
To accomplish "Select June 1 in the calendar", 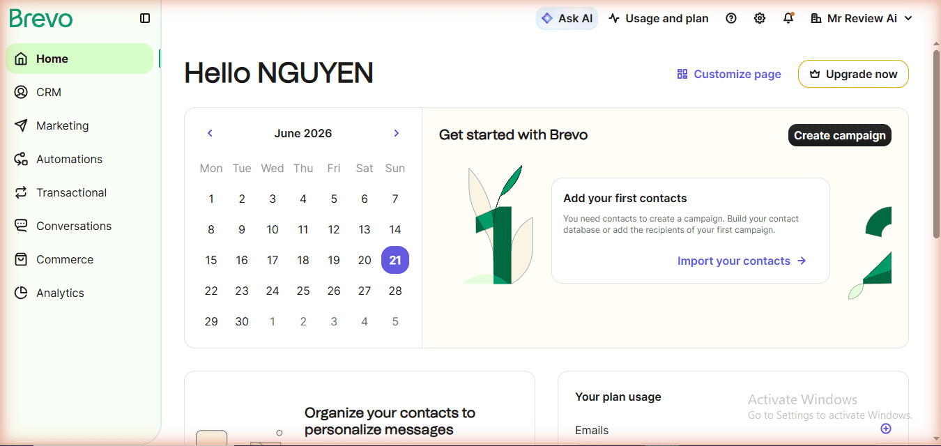I will pos(211,199).
